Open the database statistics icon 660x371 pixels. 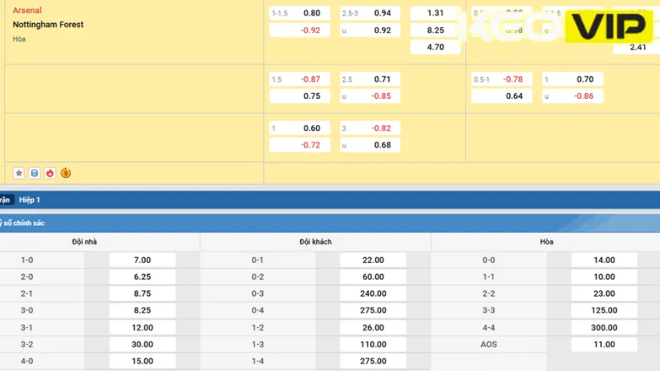pyautogui.click(x=34, y=173)
